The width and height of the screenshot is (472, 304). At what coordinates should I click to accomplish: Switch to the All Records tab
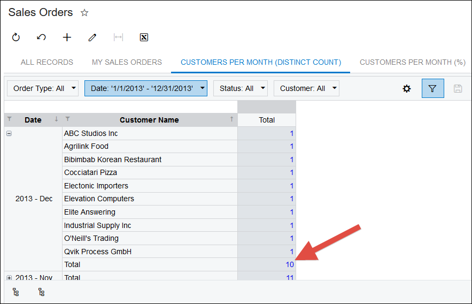(x=47, y=62)
